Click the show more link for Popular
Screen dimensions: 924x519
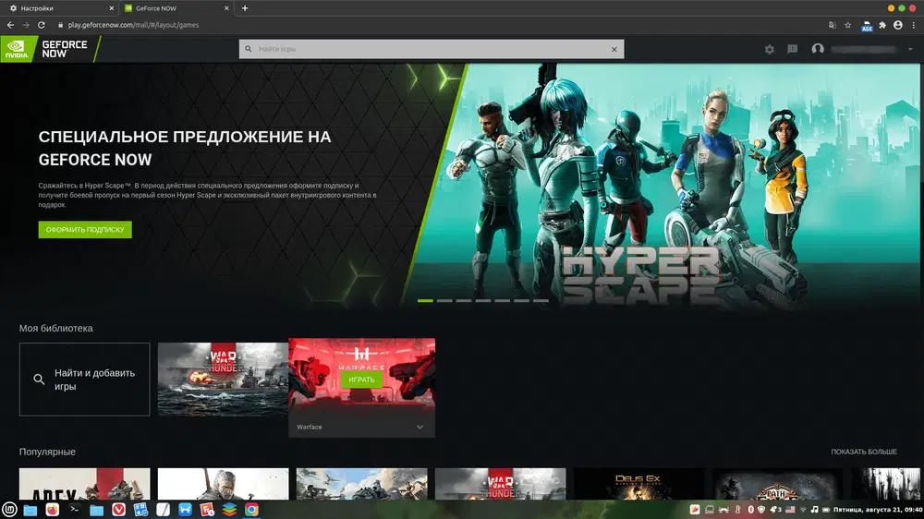click(x=864, y=452)
